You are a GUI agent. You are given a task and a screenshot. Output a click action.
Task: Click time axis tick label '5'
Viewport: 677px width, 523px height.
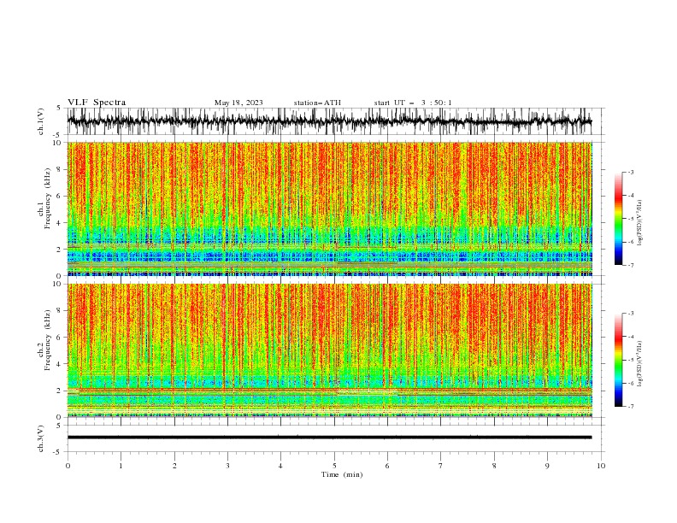(334, 466)
